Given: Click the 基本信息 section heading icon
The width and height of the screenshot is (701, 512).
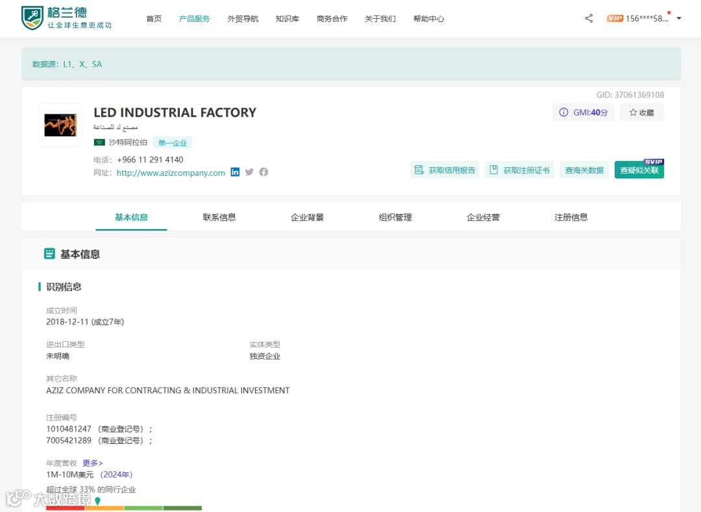Looking at the screenshot, I should 49,254.
